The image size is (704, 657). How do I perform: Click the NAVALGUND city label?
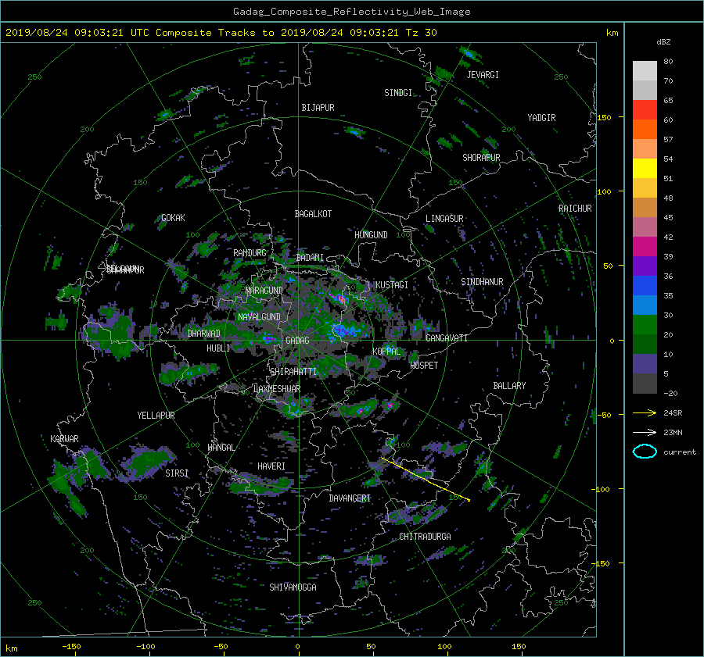259,317
